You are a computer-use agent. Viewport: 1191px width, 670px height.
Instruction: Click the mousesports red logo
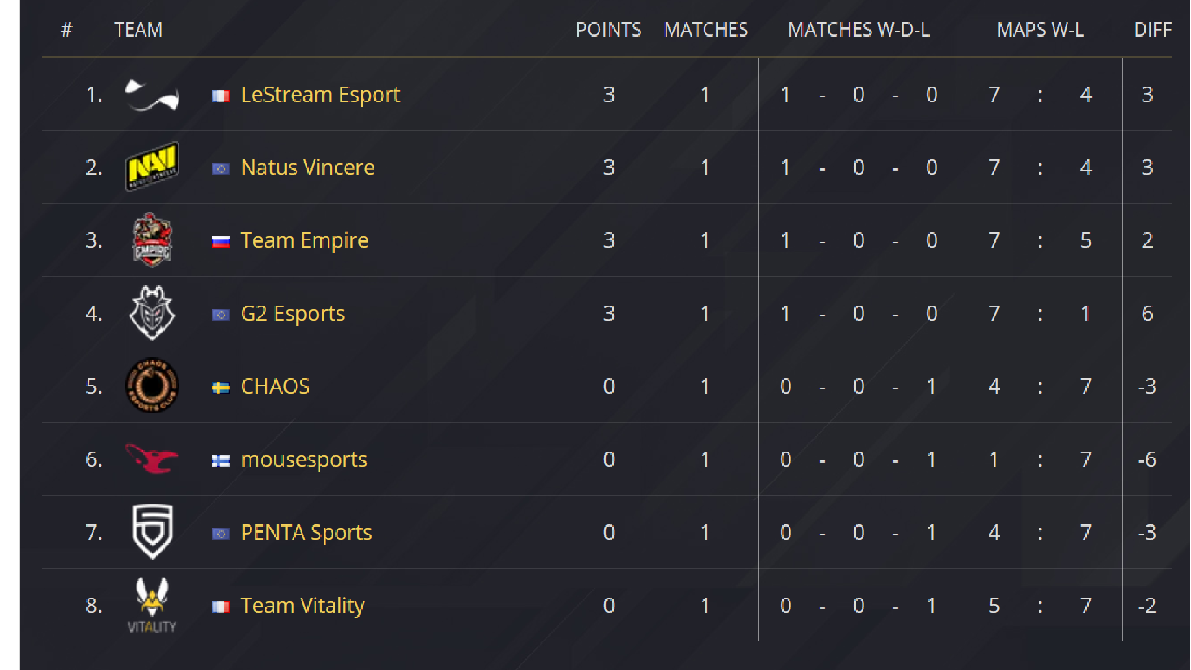tap(152, 458)
